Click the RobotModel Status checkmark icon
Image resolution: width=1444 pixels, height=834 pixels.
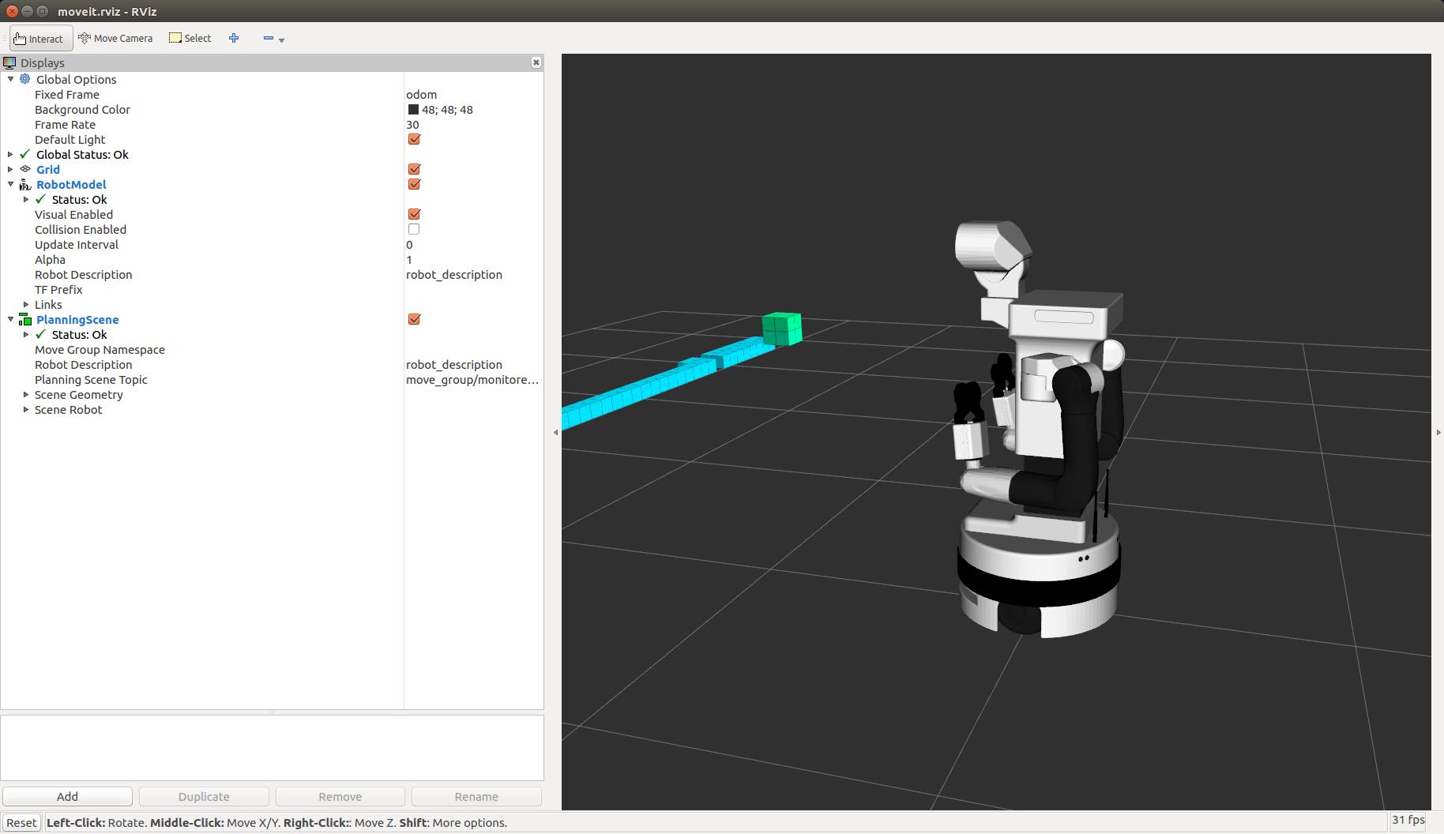point(41,199)
